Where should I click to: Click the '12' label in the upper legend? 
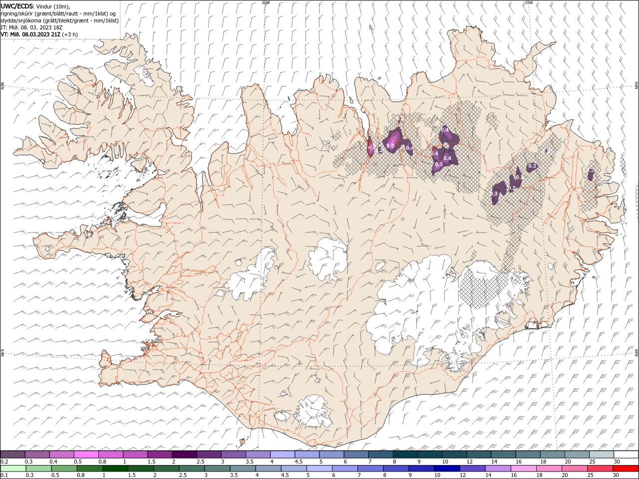pyautogui.click(x=469, y=462)
